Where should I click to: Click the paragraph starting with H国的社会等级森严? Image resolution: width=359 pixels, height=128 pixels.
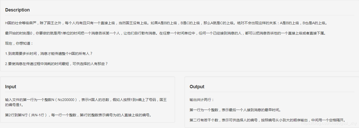[x=166, y=23]
